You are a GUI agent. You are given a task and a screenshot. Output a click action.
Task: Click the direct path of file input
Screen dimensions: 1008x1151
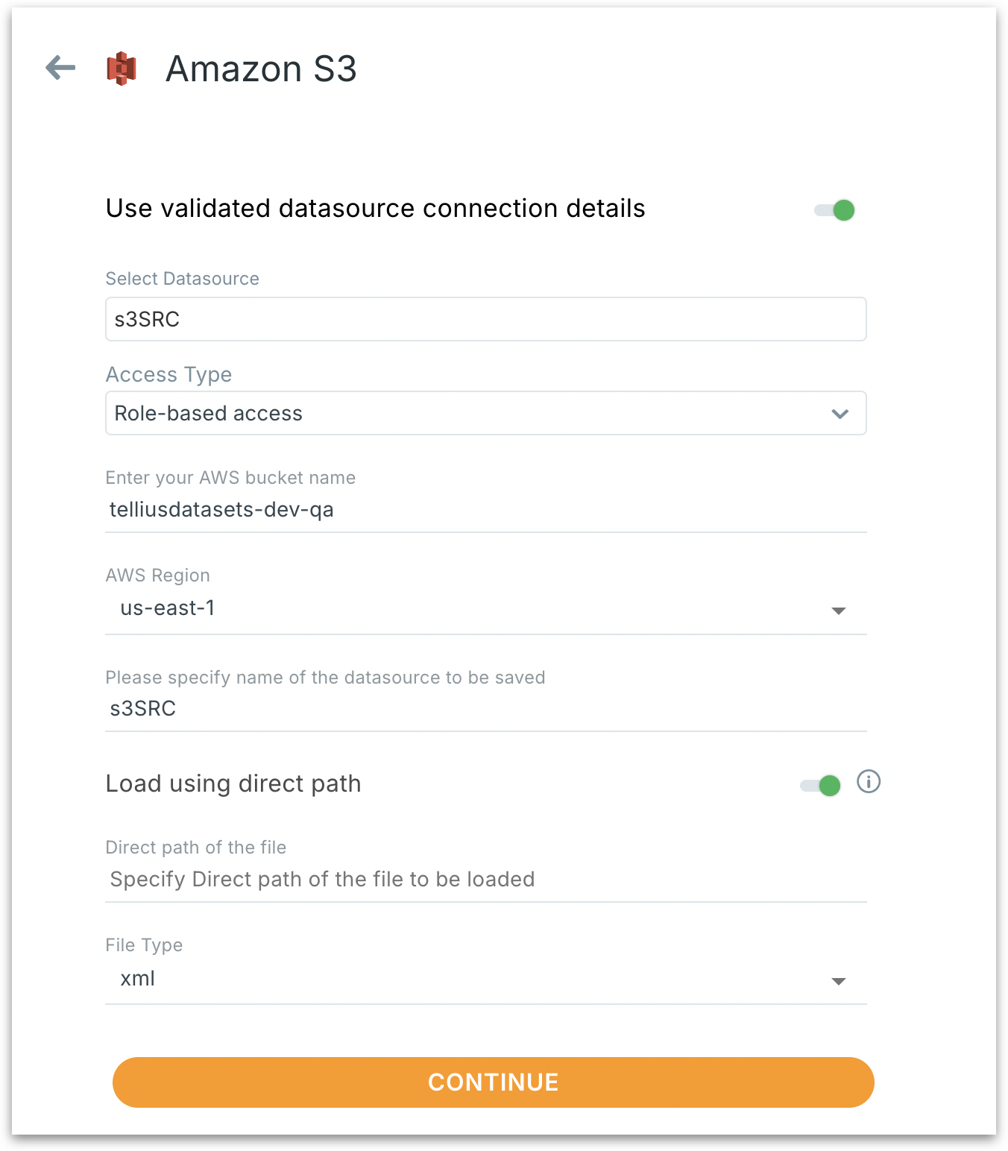(x=485, y=880)
